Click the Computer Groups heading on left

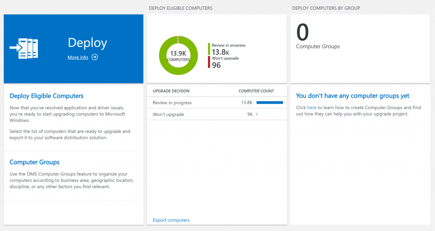tap(34, 162)
